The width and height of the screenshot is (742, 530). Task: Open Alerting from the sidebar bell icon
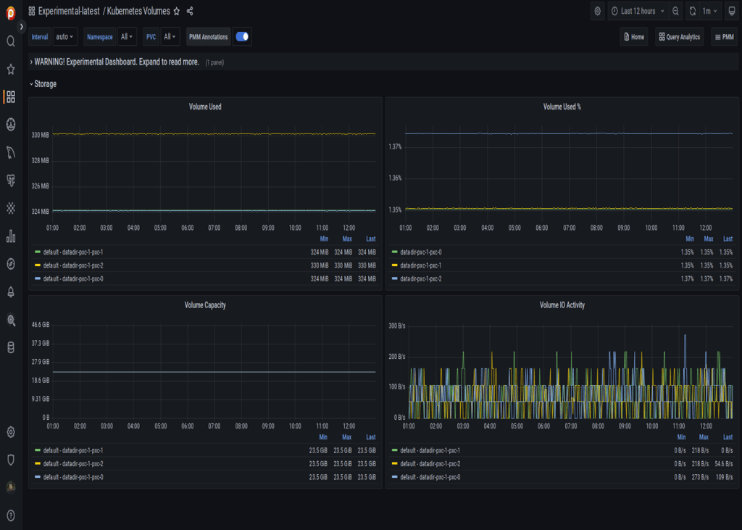click(9, 292)
